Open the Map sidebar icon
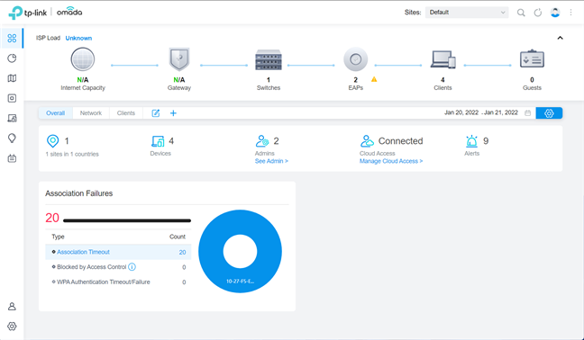The height and width of the screenshot is (340, 584). (x=12, y=78)
